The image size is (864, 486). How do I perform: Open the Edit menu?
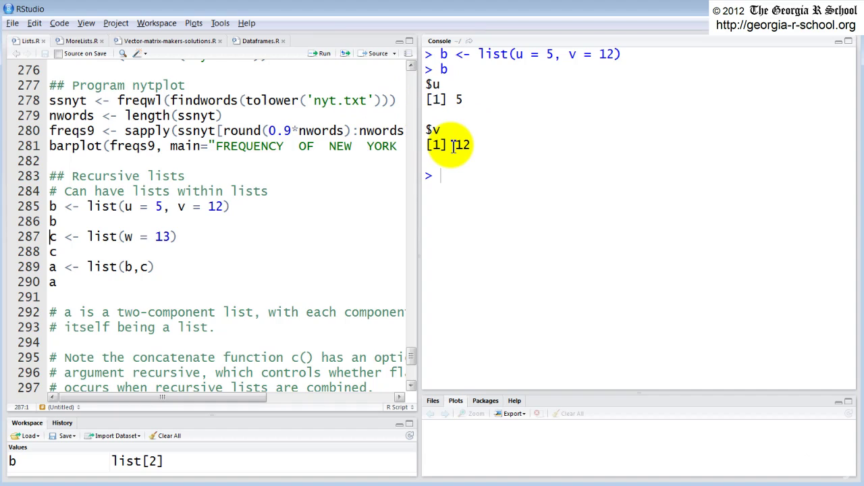[34, 23]
